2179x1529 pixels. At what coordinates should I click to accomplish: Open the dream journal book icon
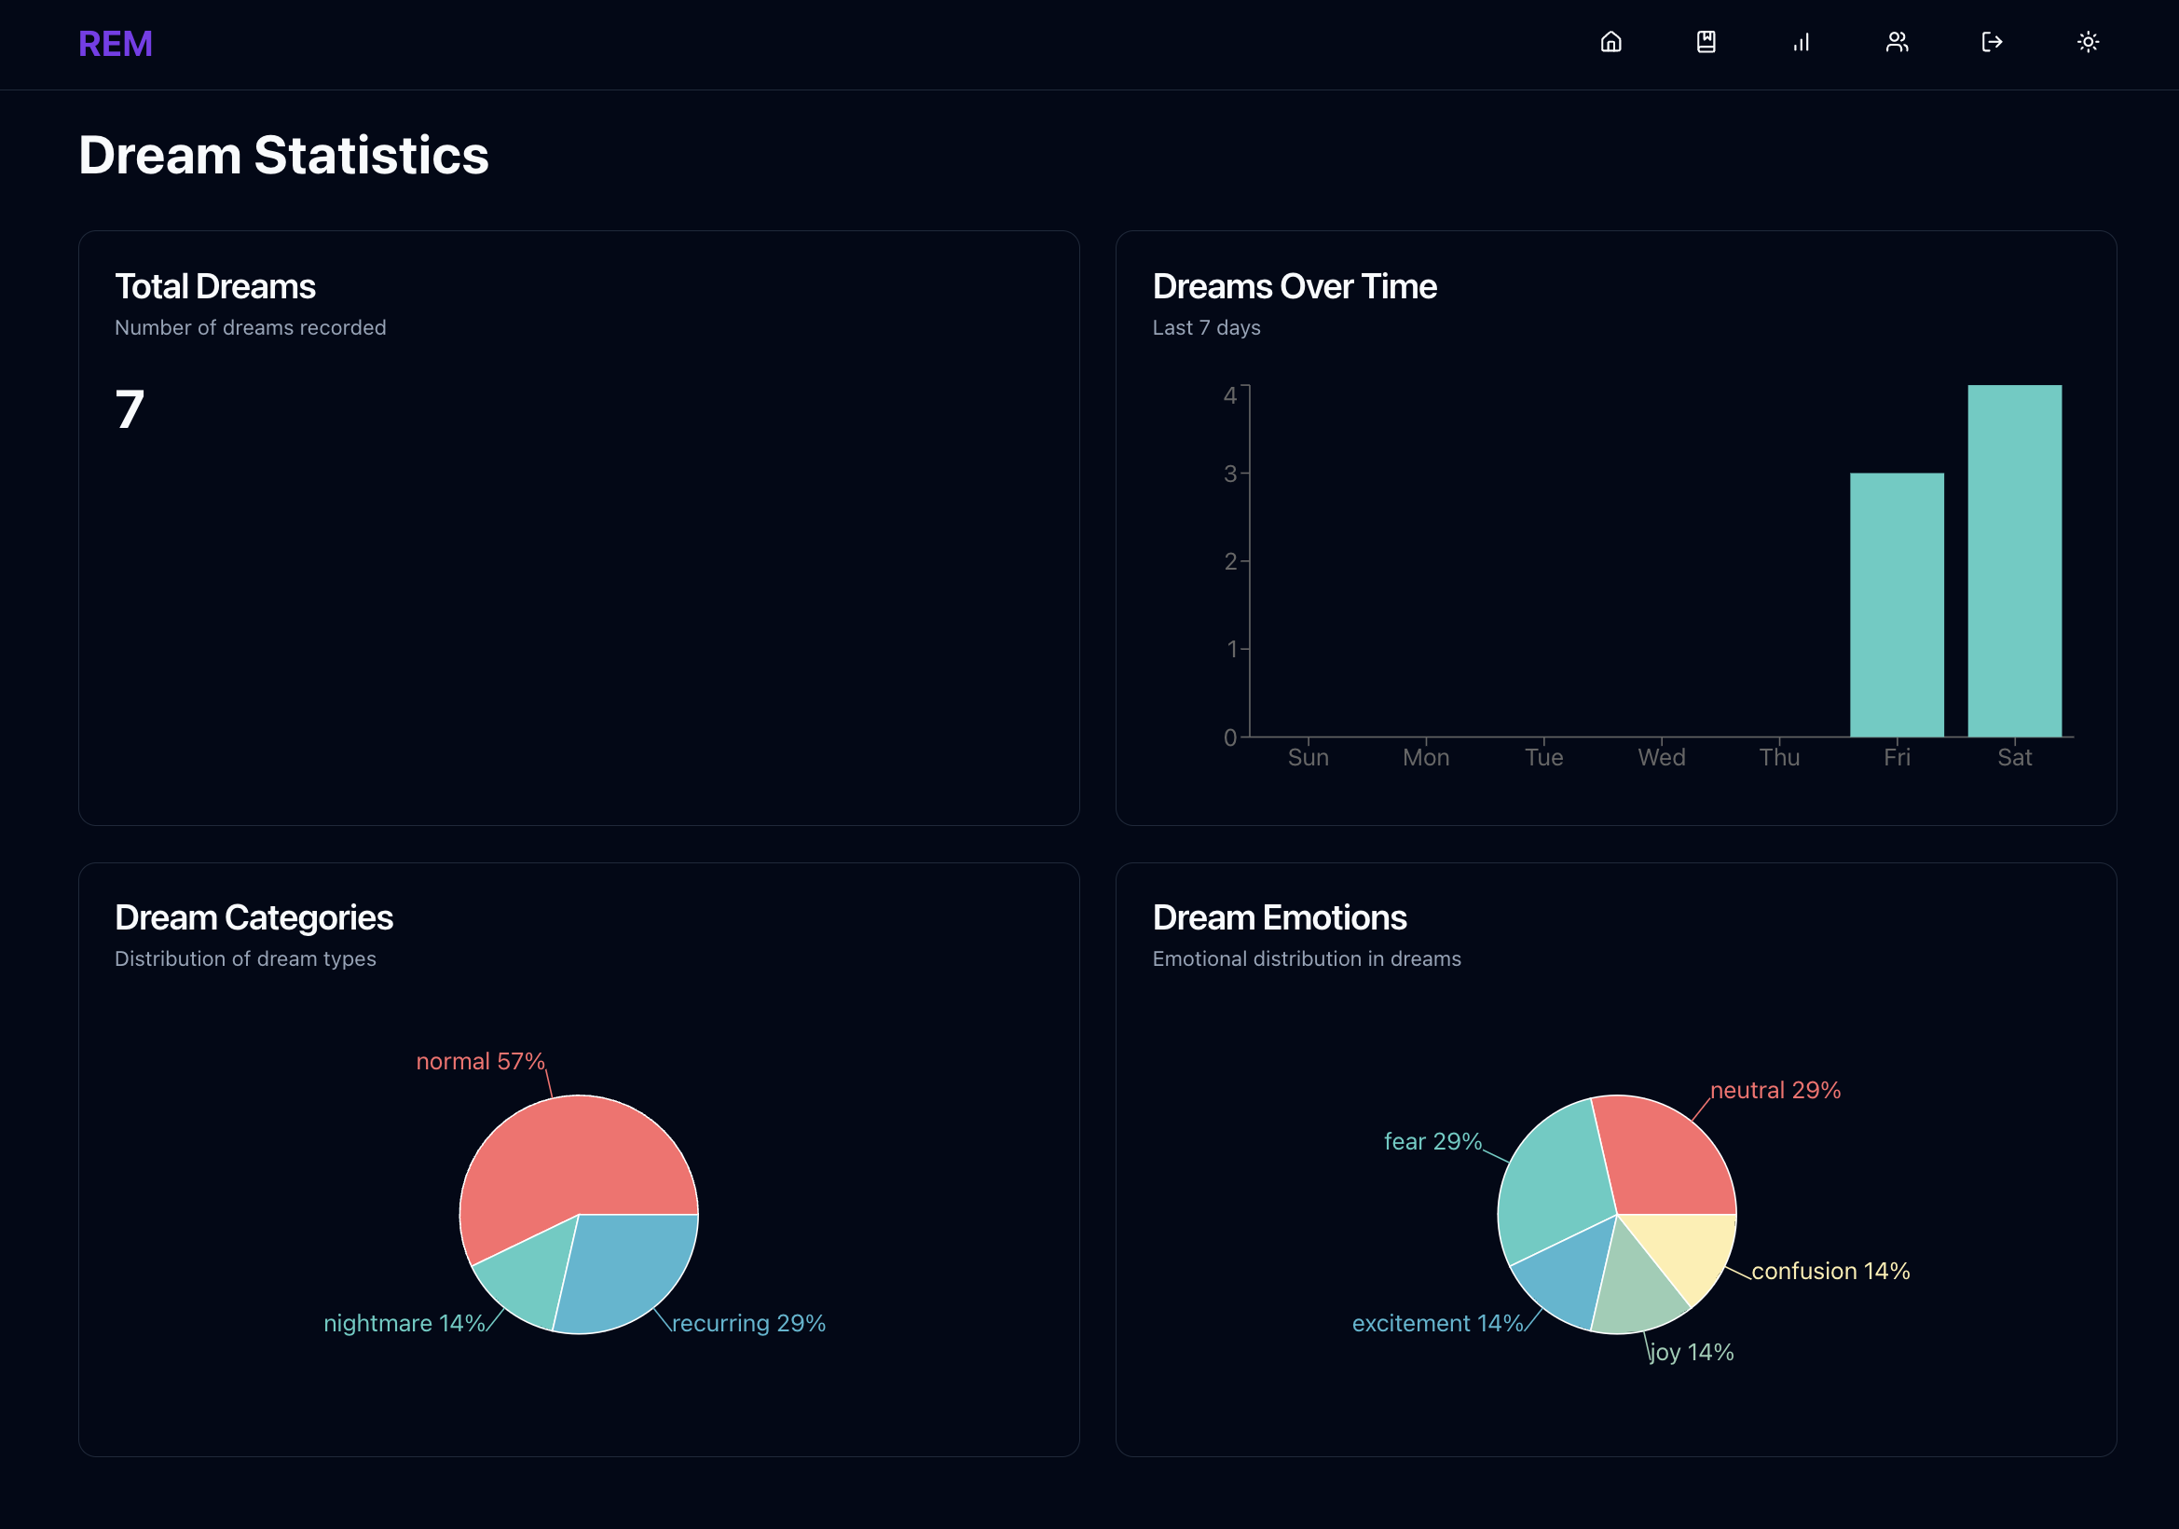[x=1706, y=42]
